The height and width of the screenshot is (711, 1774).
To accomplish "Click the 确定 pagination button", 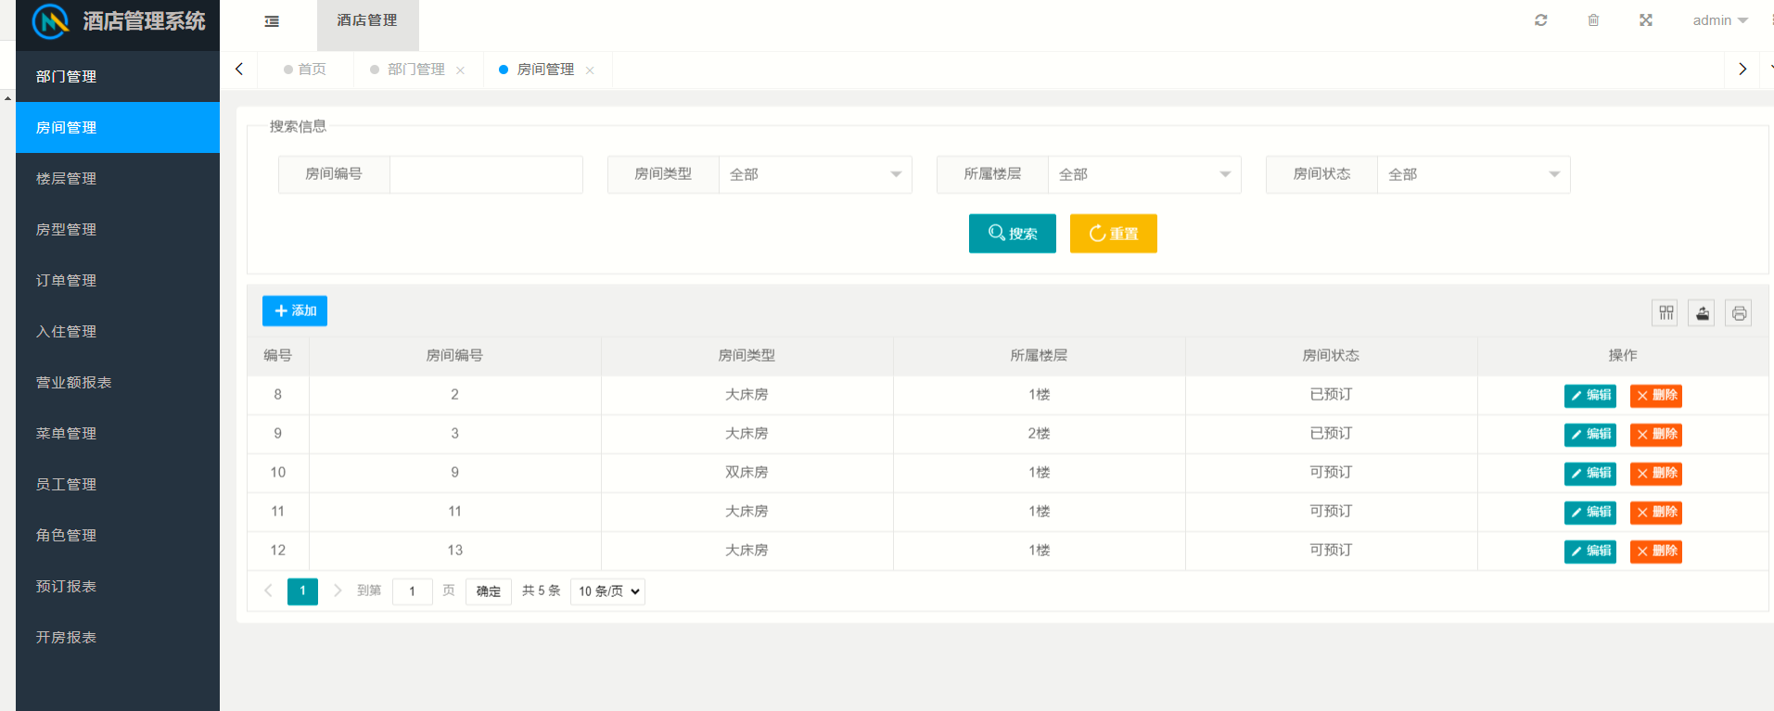I will [x=489, y=591].
